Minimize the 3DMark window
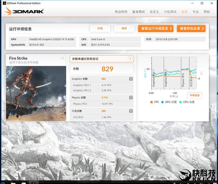The width and height of the screenshot is (218, 184). click(192, 3)
